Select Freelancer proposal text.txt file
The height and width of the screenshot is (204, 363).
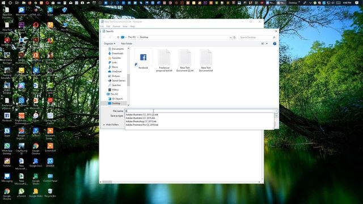pyautogui.click(x=164, y=61)
